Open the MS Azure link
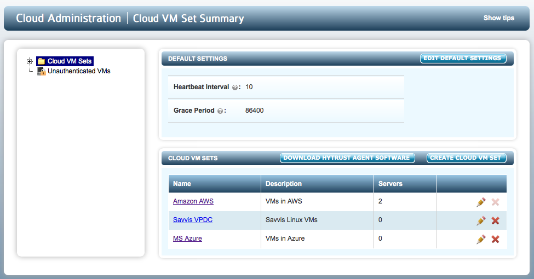 [187, 239]
